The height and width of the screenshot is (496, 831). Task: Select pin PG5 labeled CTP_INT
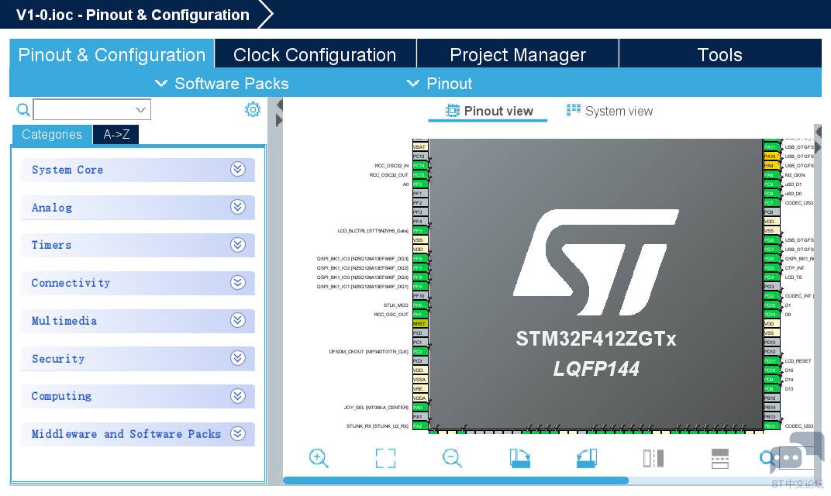pyautogui.click(x=771, y=267)
